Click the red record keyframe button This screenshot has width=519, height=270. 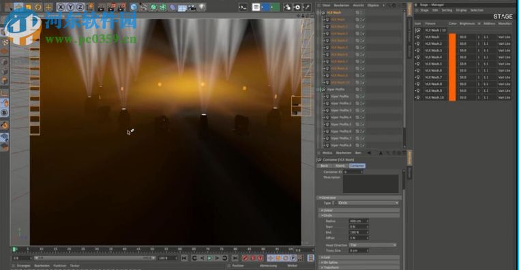tap(246, 258)
